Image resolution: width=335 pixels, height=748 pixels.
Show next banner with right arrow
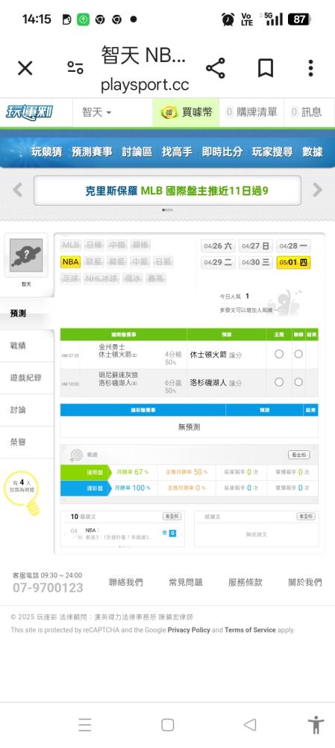point(317,190)
